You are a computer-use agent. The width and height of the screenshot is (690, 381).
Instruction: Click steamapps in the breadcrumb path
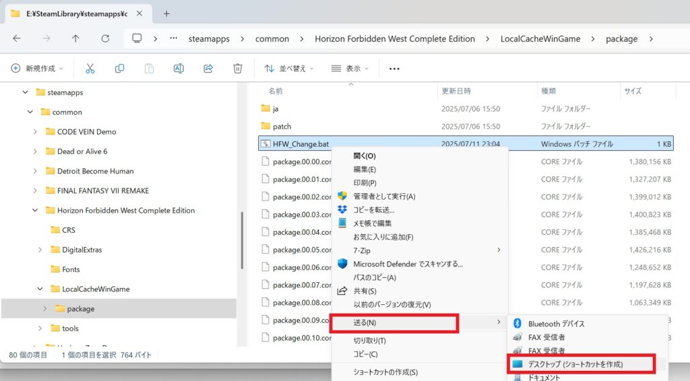point(209,38)
